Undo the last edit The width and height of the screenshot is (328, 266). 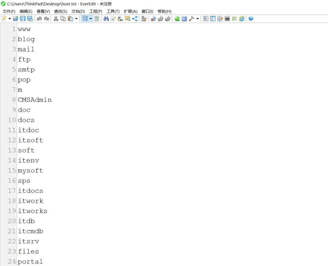39,19
